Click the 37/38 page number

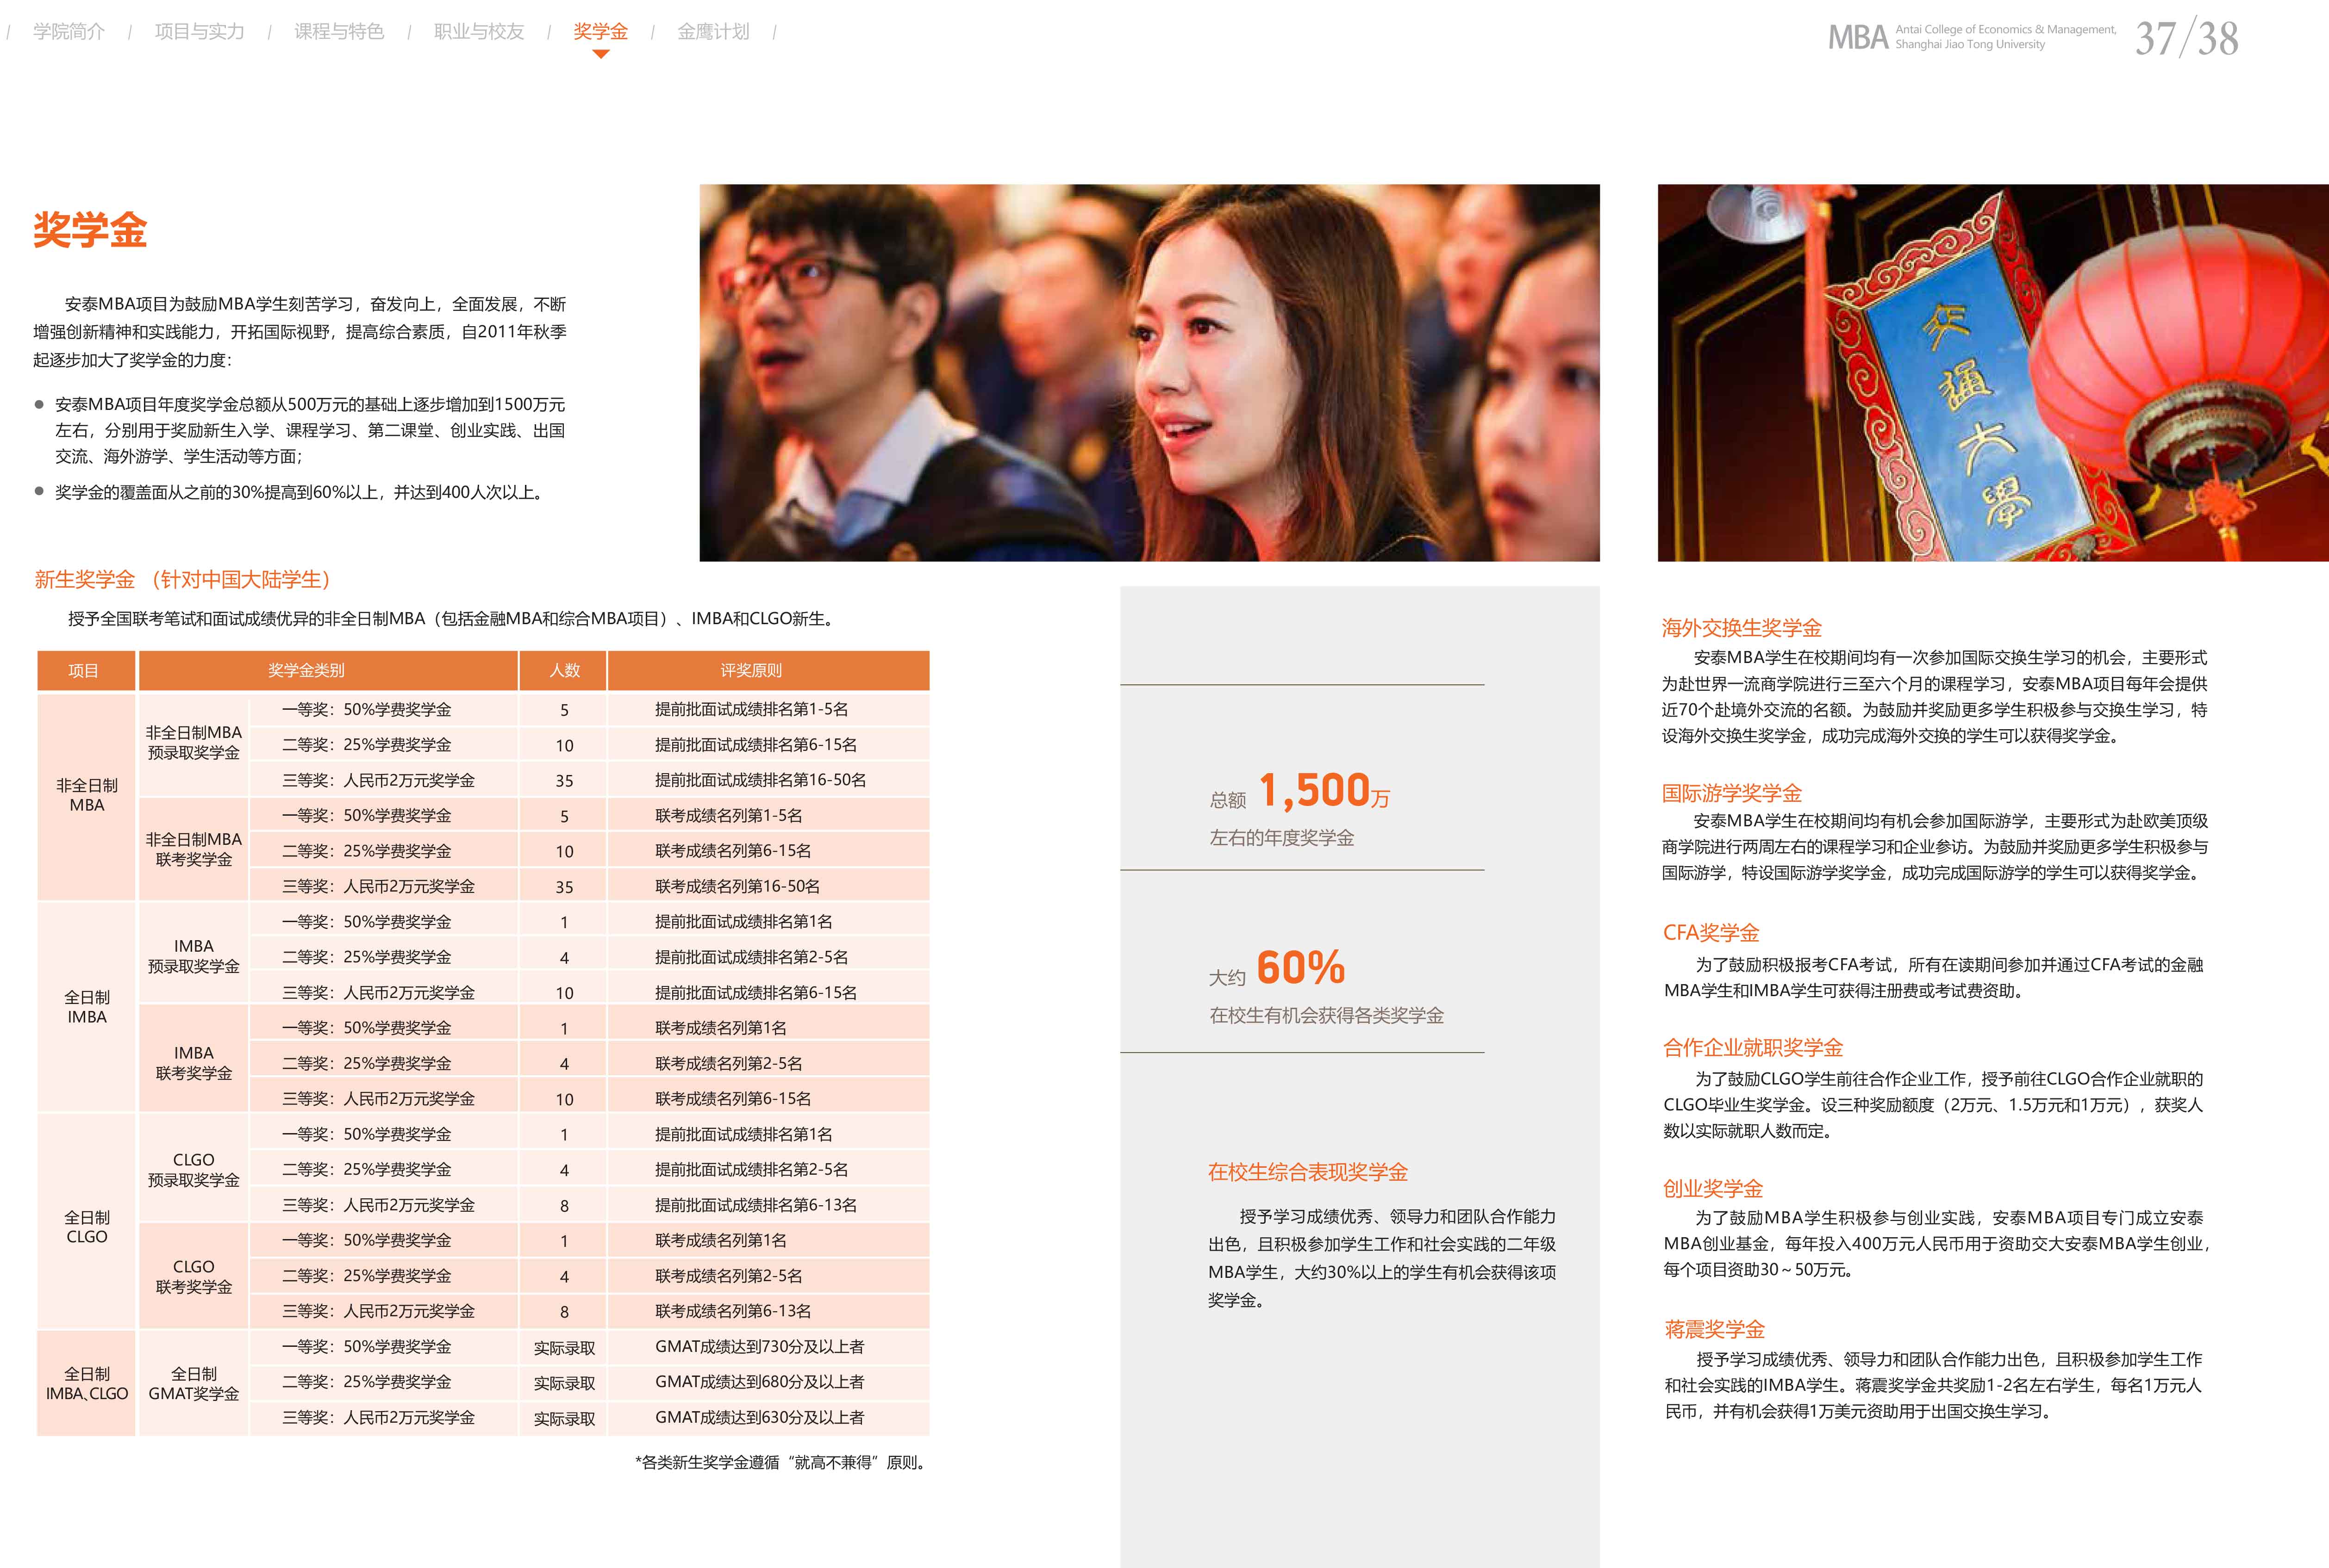[x=2186, y=38]
